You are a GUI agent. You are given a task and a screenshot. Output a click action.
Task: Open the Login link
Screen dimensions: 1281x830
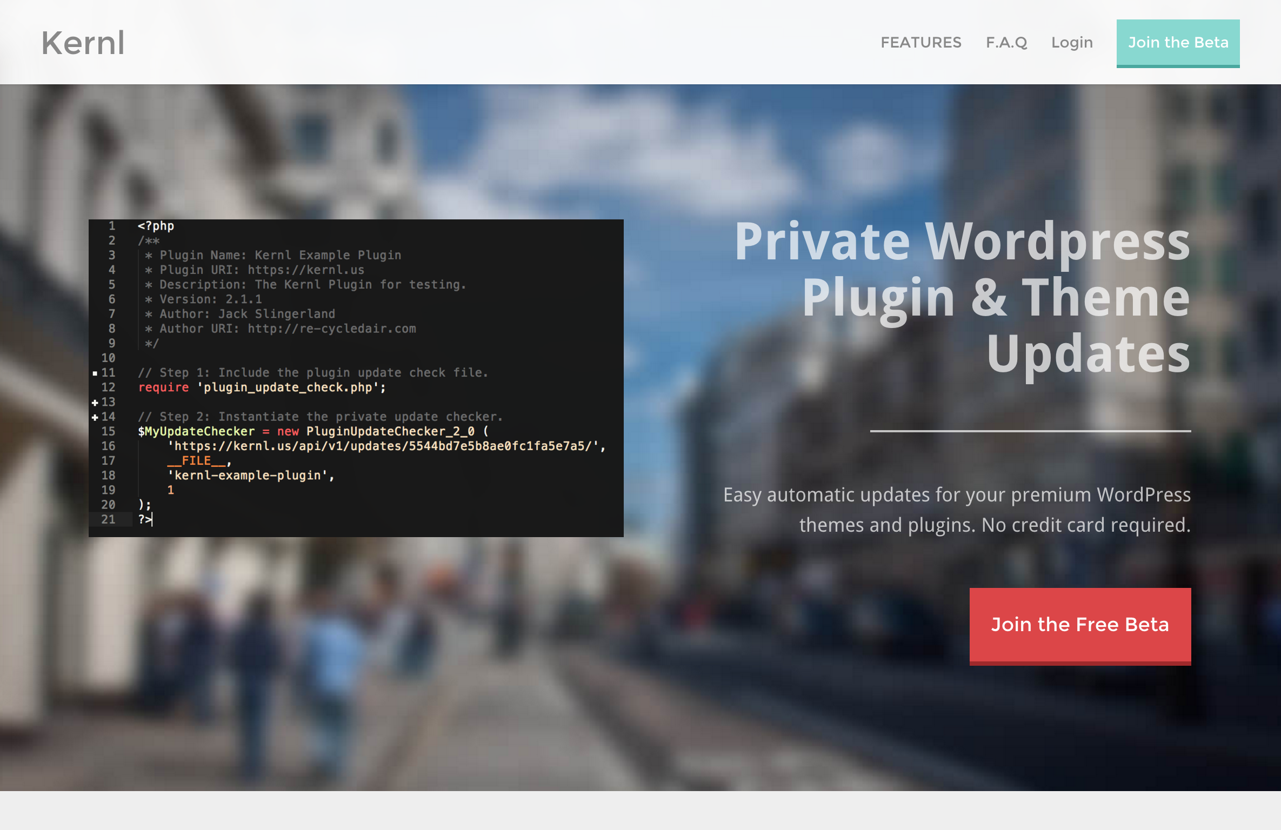[x=1072, y=43]
